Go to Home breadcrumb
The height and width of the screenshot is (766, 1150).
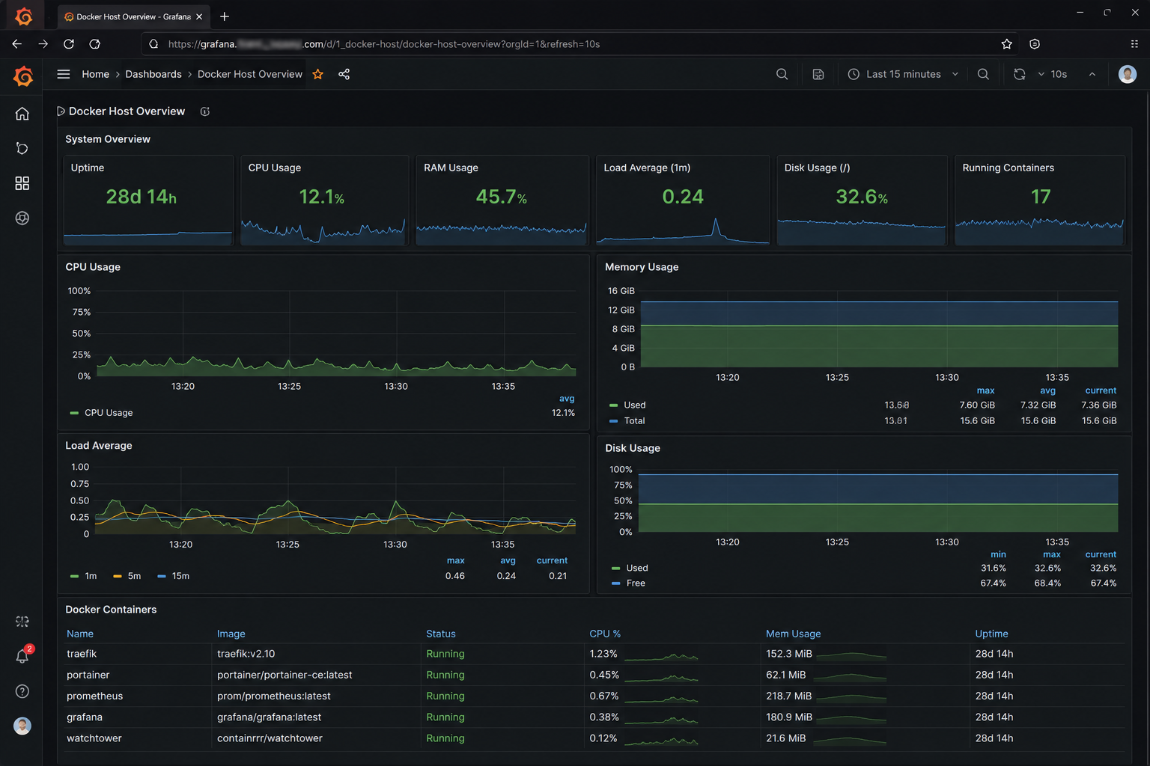click(x=95, y=74)
